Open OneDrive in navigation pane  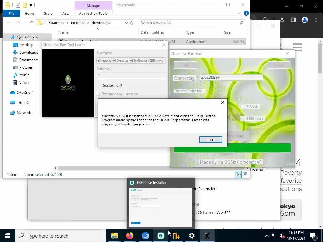click(24, 93)
